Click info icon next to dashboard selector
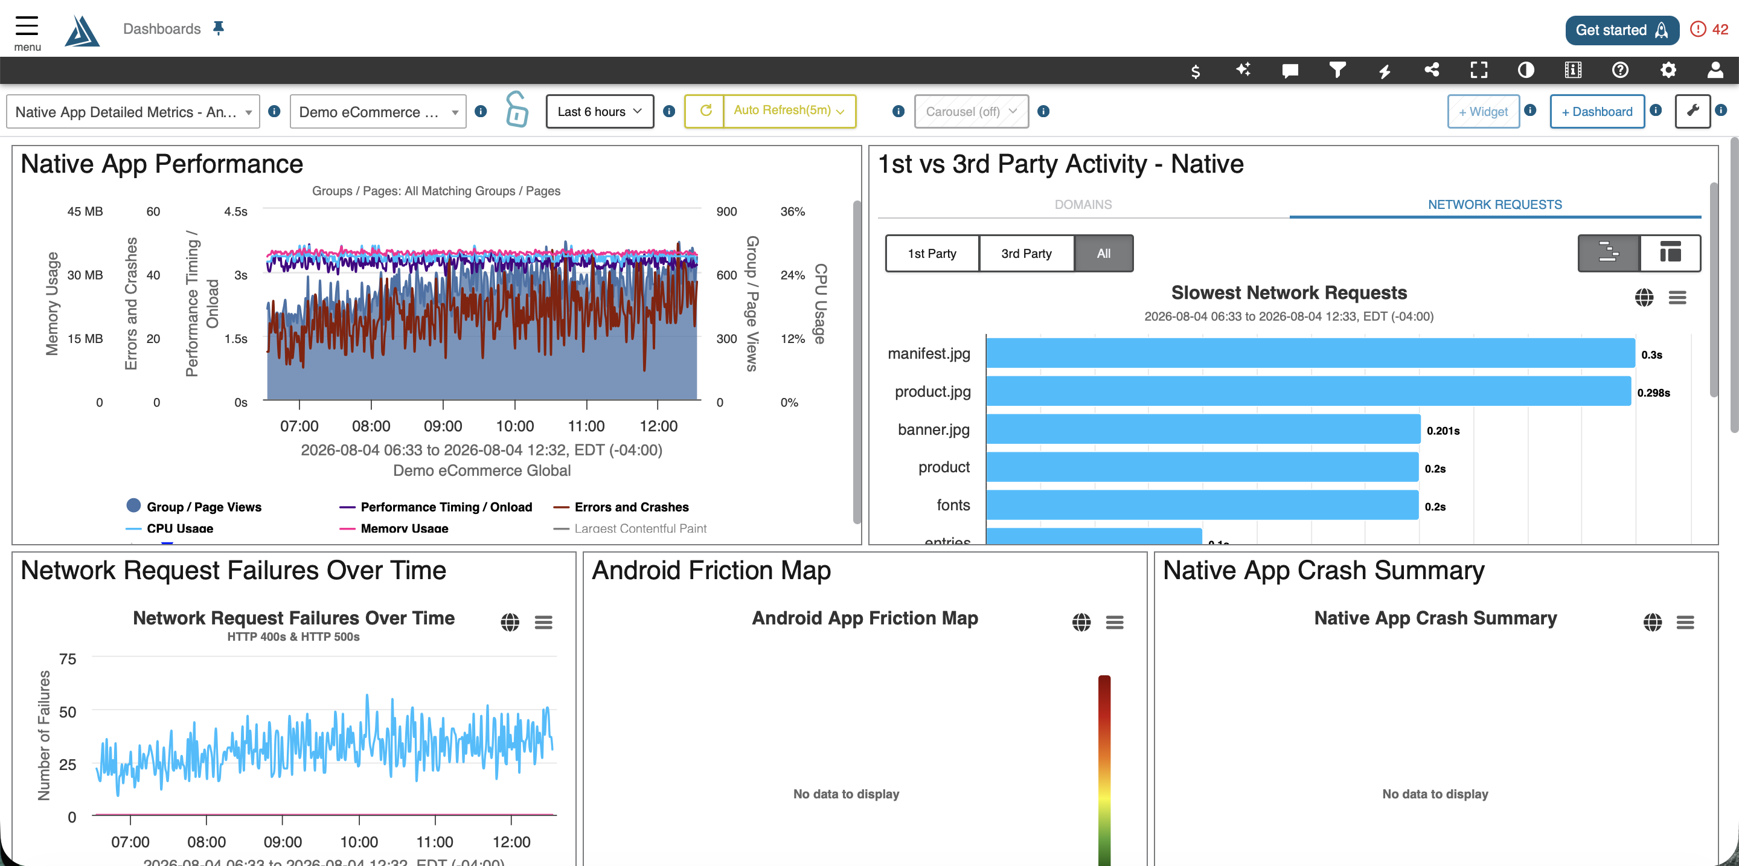The height and width of the screenshot is (866, 1739). pos(274,111)
